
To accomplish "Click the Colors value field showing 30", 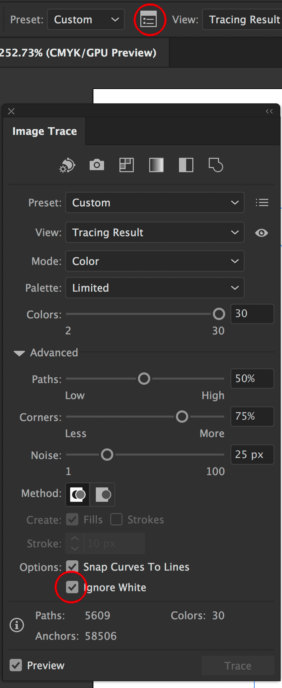I will tap(252, 314).
